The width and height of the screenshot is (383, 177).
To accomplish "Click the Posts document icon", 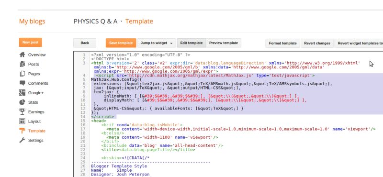I will click(22, 64).
